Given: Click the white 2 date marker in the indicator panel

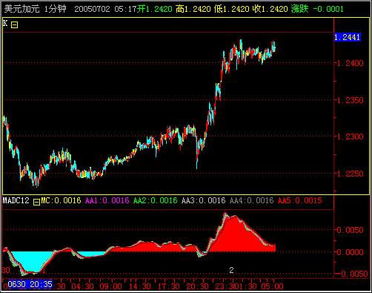Looking at the screenshot, I should pyautogui.click(x=231, y=270).
